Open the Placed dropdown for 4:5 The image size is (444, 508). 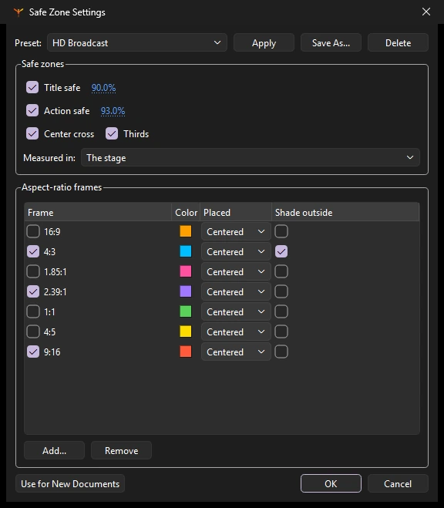pyautogui.click(x=236, y=332)
